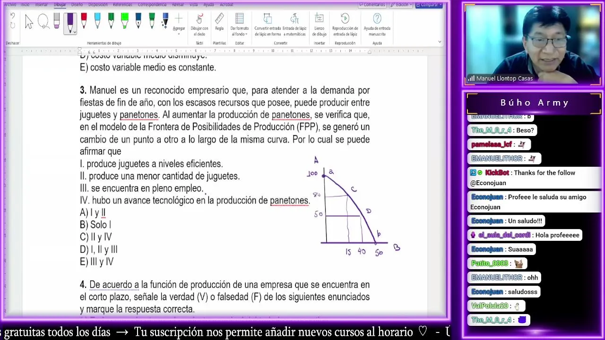Switch to the Disposición tab
The image size is (605, 340).
pyautogui.click(x=98, y=5)
